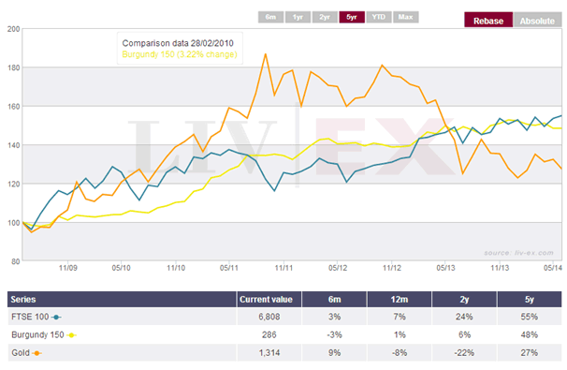Click FTSE 100 5y value 55%
The width and height of the screenshot is (567, 370).
(530, 317)
